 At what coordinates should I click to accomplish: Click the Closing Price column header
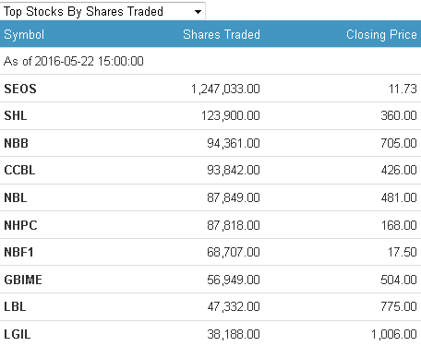coord(381,34)
